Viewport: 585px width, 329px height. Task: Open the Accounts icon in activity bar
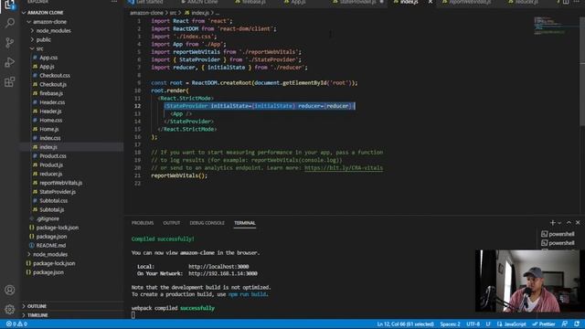[10, 290]
